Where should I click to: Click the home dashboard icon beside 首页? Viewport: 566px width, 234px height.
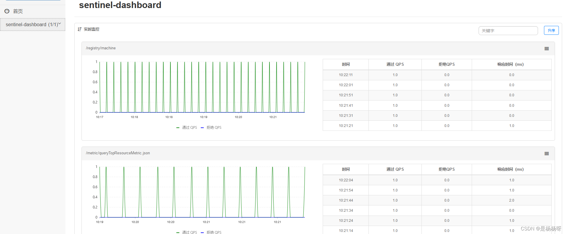pyautogui.click(x=7, y=11)
